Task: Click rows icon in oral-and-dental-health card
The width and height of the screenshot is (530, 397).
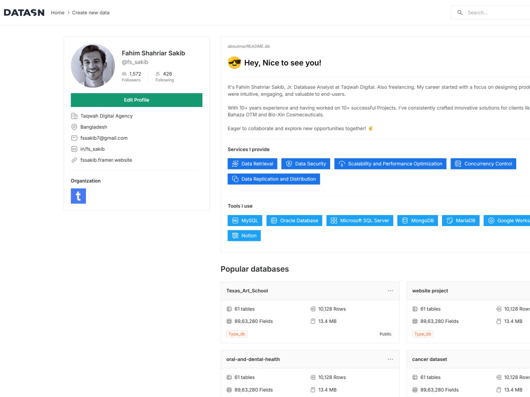Action: point(313,377)
